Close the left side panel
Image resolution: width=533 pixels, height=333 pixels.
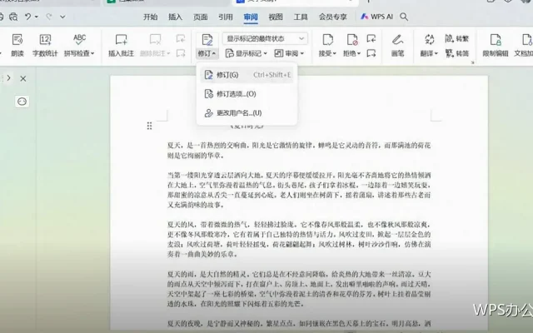pyautogui.click(x=23, y=78)
